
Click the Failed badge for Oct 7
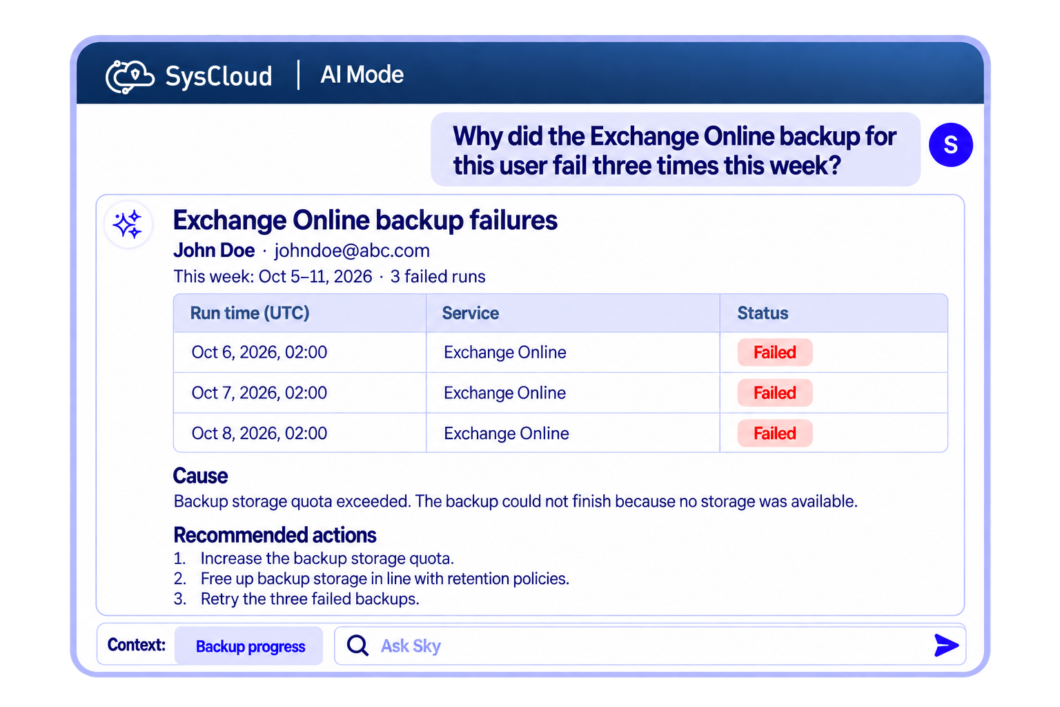[x=775, y=393]
